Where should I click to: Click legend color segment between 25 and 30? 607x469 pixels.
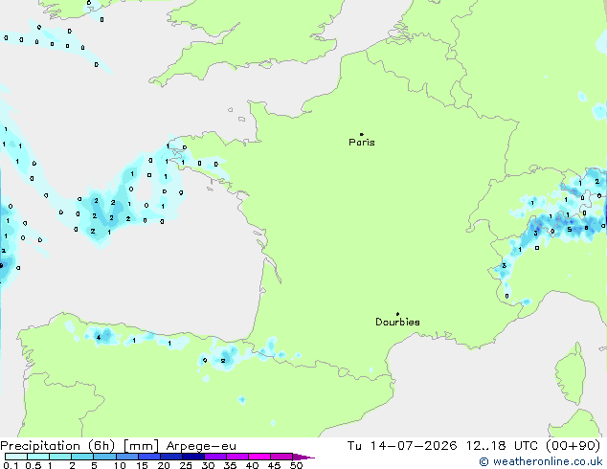tap(193, 457)
